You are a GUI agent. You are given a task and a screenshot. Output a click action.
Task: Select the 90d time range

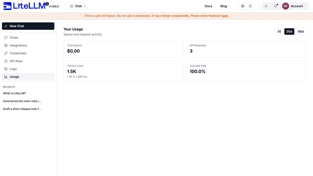pyautogui.click(x=301, y=31)
